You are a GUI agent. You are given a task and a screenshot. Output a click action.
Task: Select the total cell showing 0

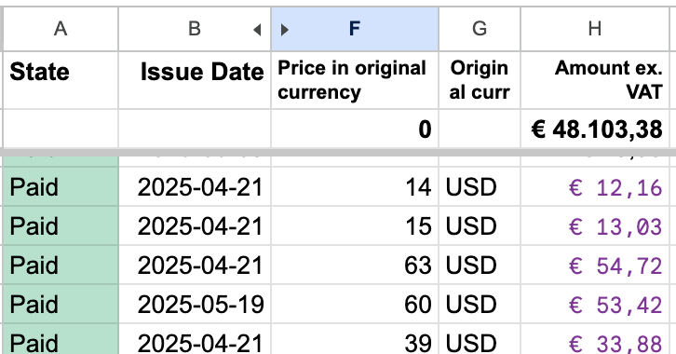[355, 129]
